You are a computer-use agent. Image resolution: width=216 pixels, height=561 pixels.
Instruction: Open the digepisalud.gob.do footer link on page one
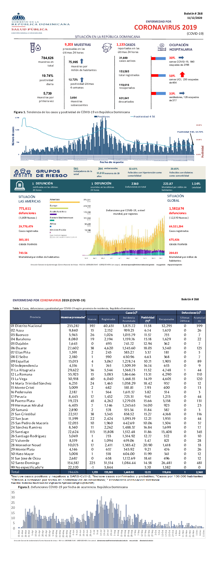pyautogui.click(x=175, y=264)
